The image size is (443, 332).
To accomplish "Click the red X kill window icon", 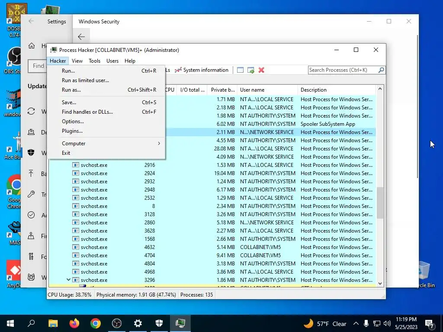I will 261,70.
